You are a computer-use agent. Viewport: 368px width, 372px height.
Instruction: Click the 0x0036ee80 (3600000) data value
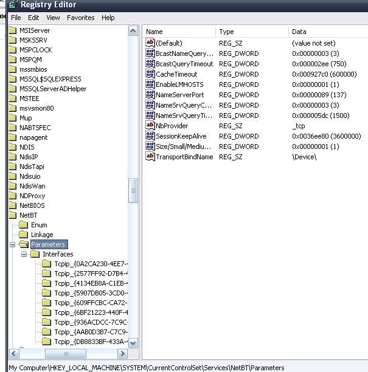327,136
